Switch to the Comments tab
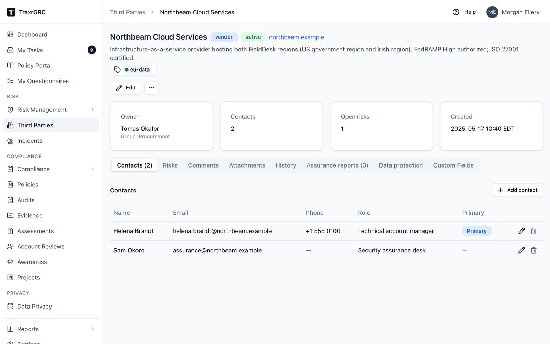Screen dimensions: 550x344 coord(203,165)
